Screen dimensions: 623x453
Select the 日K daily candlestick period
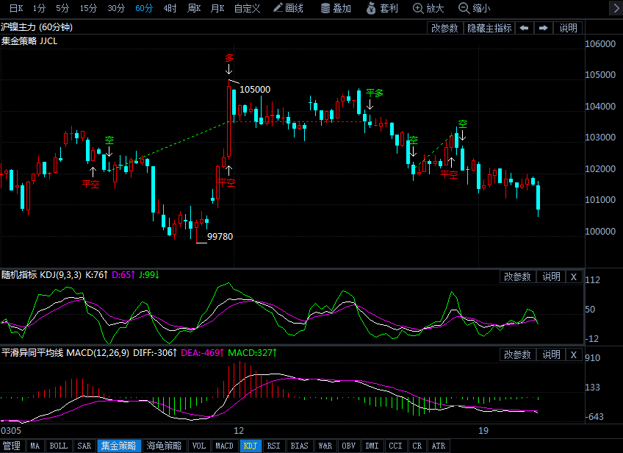click(15, 9)
